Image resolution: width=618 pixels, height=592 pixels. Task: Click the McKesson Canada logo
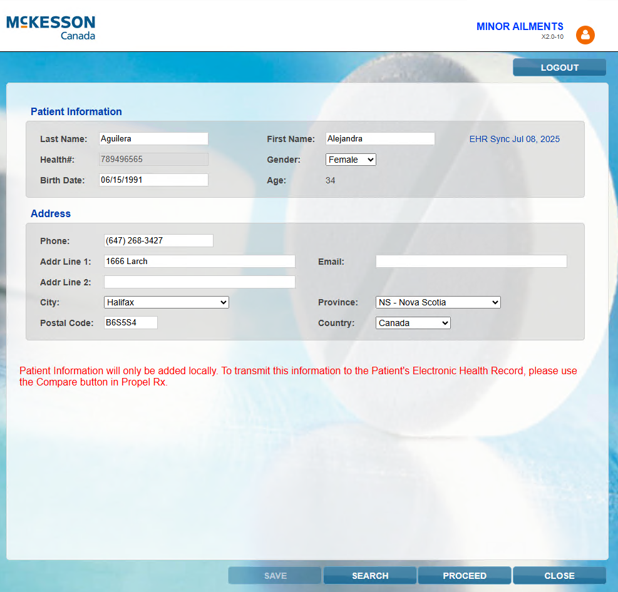point(51,28)
